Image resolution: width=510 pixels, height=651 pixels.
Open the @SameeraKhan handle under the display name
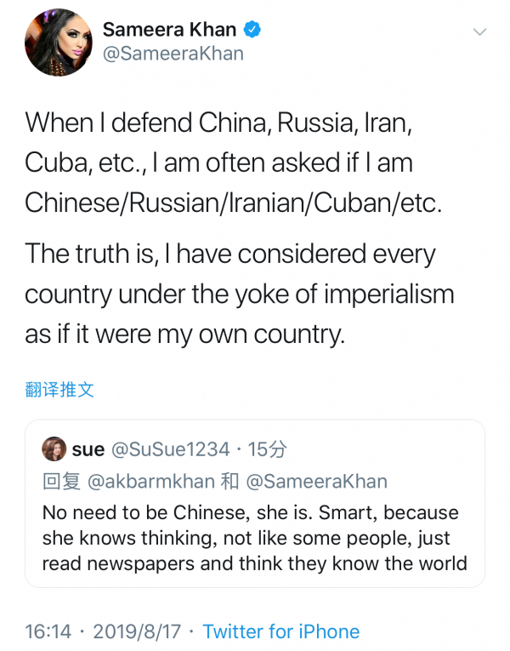[x=173, y=54]
